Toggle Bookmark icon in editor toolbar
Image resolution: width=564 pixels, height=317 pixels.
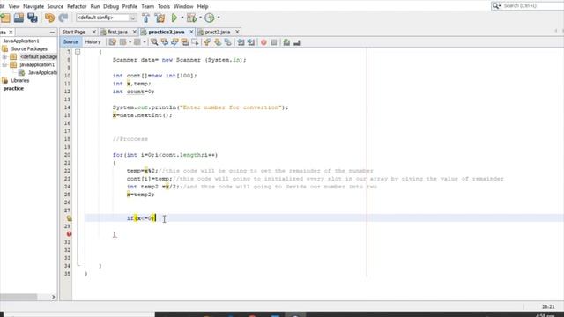pyautogui.click(x=227, y=42)
